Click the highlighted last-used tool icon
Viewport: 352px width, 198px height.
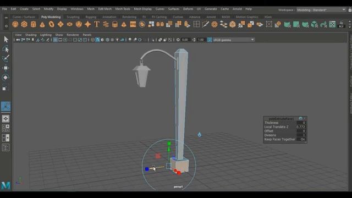5,106
